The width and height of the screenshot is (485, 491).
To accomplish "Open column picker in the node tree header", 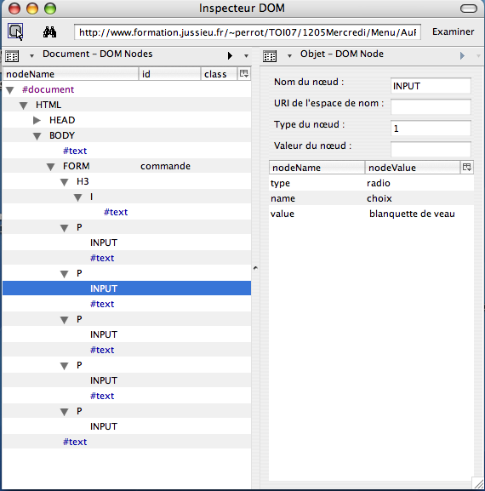I will coord(244,73).
